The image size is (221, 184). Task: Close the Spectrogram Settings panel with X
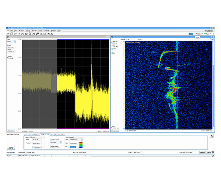[x=212, y=136]
